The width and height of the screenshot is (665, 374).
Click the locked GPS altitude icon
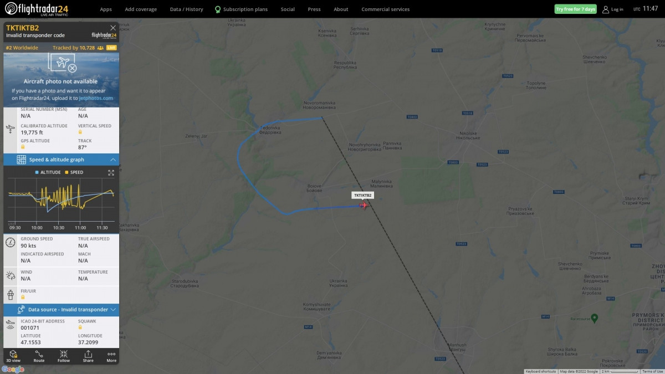click(23, 147)
